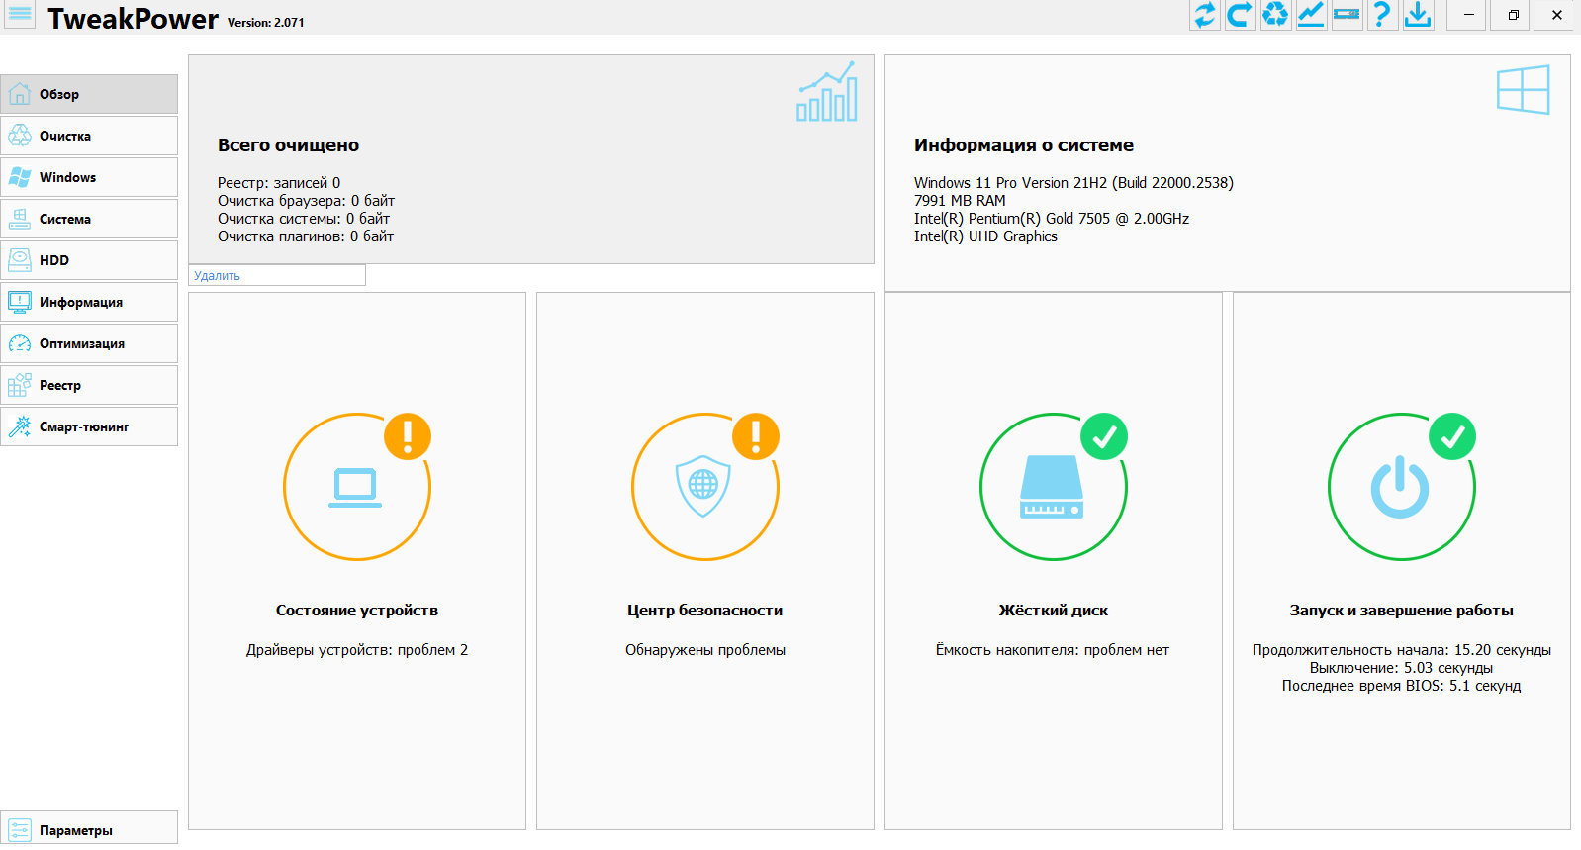Click 'Intel(R) UHD Graphics' text
This screenshot has height=850, width=1581.
pos(985,236)
